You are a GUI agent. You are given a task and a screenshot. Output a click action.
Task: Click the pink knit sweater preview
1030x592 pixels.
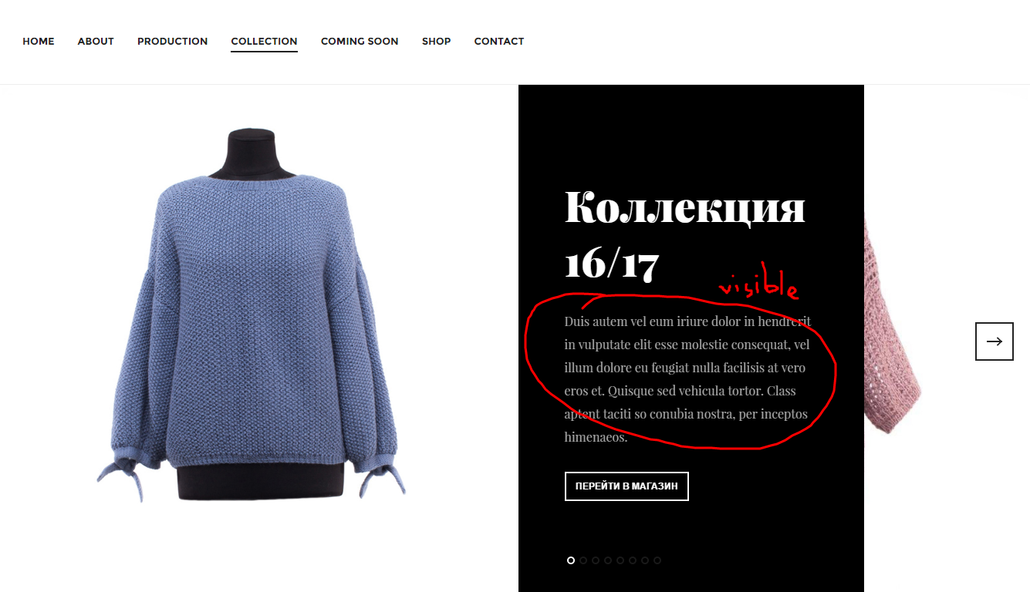[x=893, y=324]
